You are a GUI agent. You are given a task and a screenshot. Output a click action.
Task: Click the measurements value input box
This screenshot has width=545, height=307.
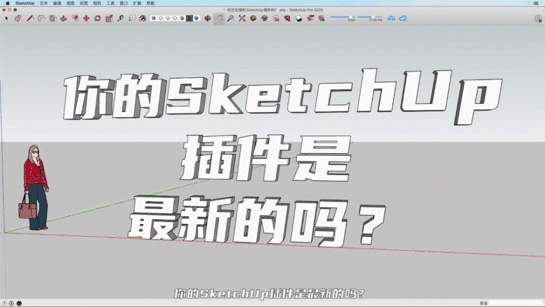(x=515, y=303)
